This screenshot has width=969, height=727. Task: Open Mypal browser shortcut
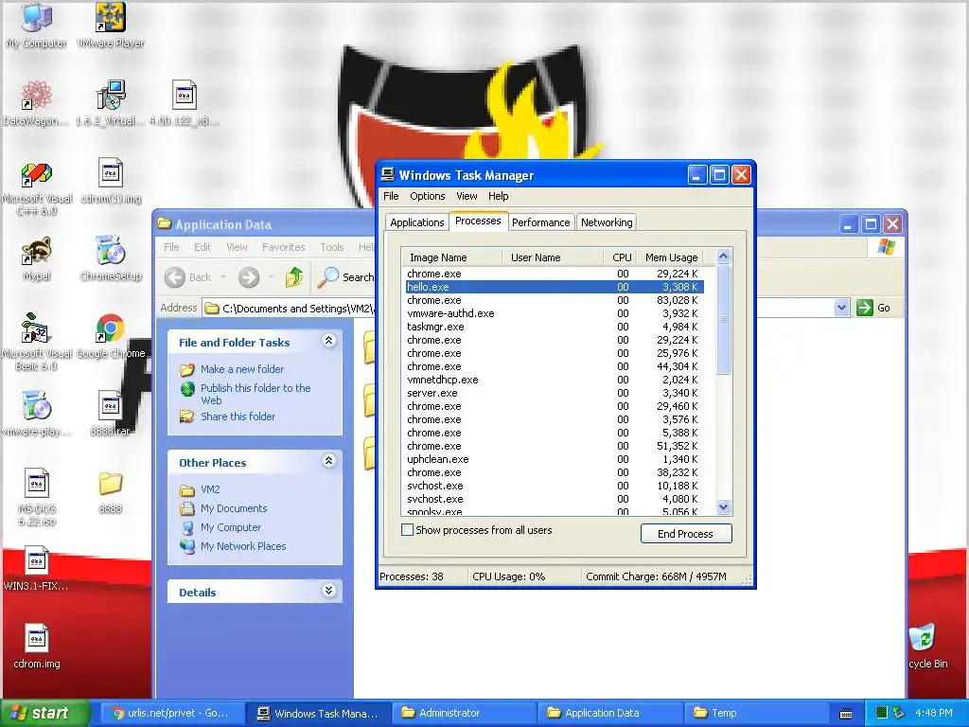pos(37,258)
